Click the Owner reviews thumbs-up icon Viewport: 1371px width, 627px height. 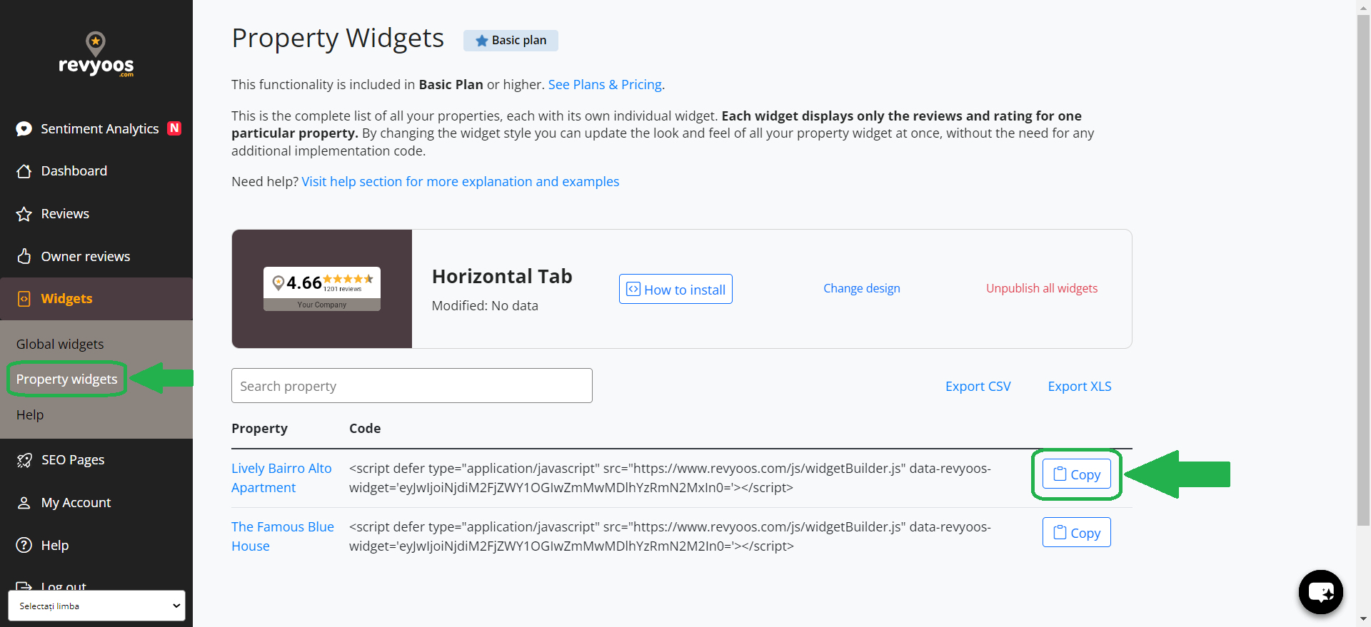point(24,256)
